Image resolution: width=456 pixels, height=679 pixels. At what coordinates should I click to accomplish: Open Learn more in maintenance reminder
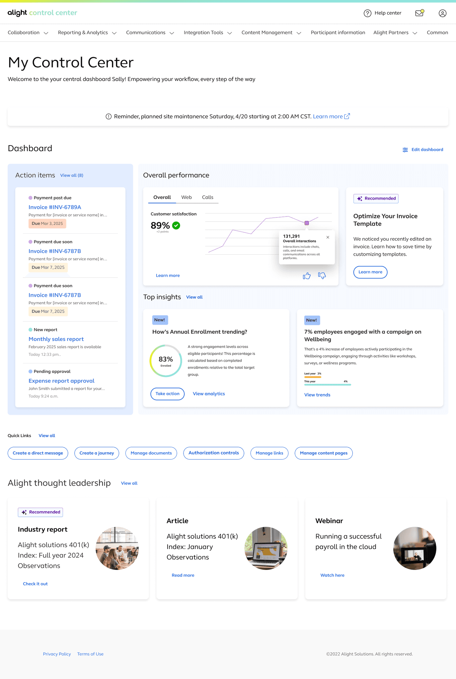pos(328,116)
